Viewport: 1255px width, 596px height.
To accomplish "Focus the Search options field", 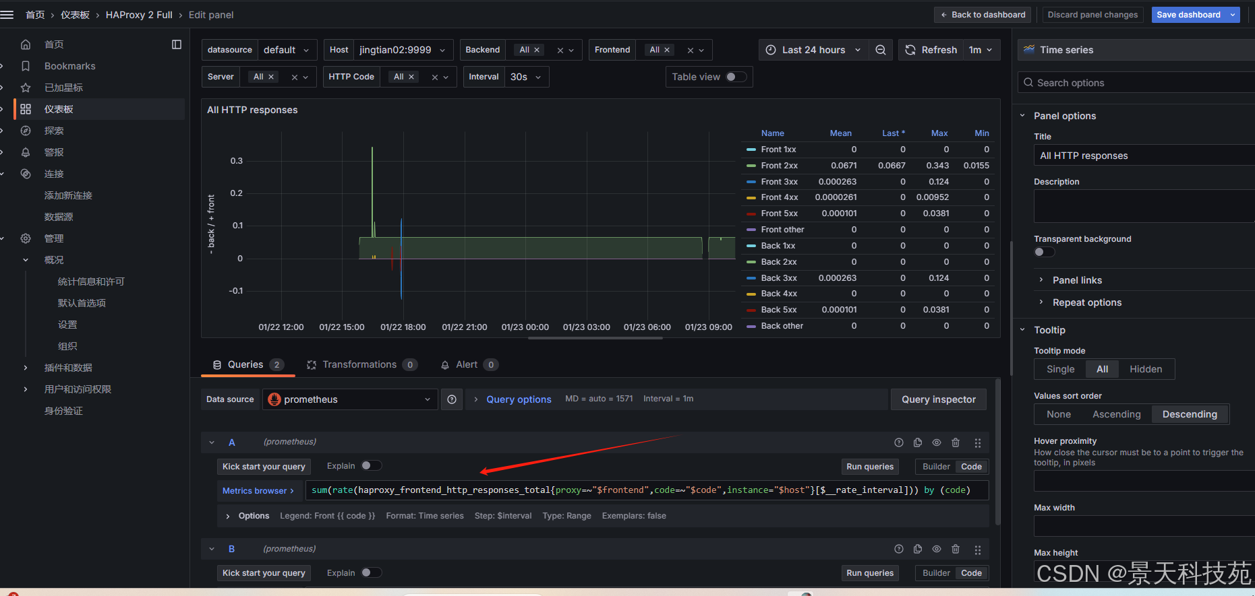I will coord(1136,83).
